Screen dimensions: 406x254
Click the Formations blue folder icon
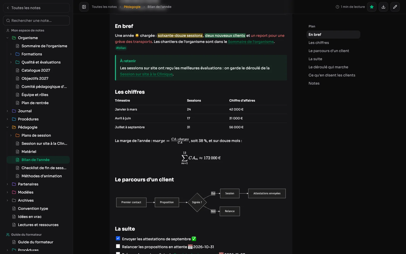(18, 54)
